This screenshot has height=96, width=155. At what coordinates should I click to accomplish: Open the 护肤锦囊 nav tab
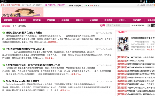coord(51,20)
